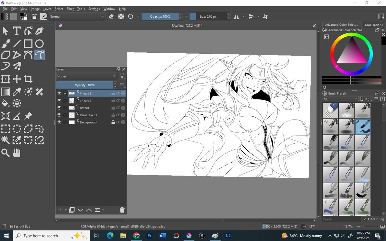Move layer up with the chevron button
Image resolution: width=386 pixels, height=241 pixels.
(89, 210)
